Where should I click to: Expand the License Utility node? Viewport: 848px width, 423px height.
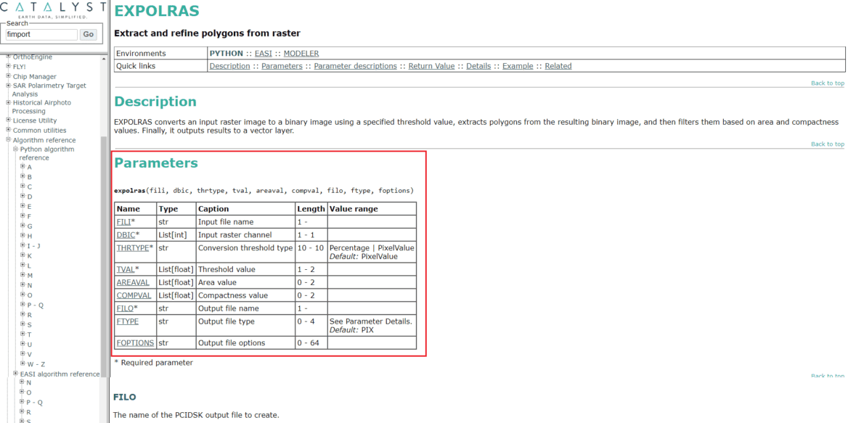point(9,120)
